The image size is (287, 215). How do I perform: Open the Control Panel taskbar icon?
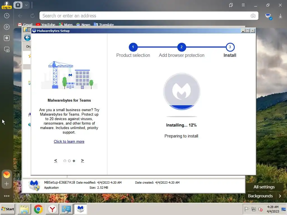click(x=66, y=209)
